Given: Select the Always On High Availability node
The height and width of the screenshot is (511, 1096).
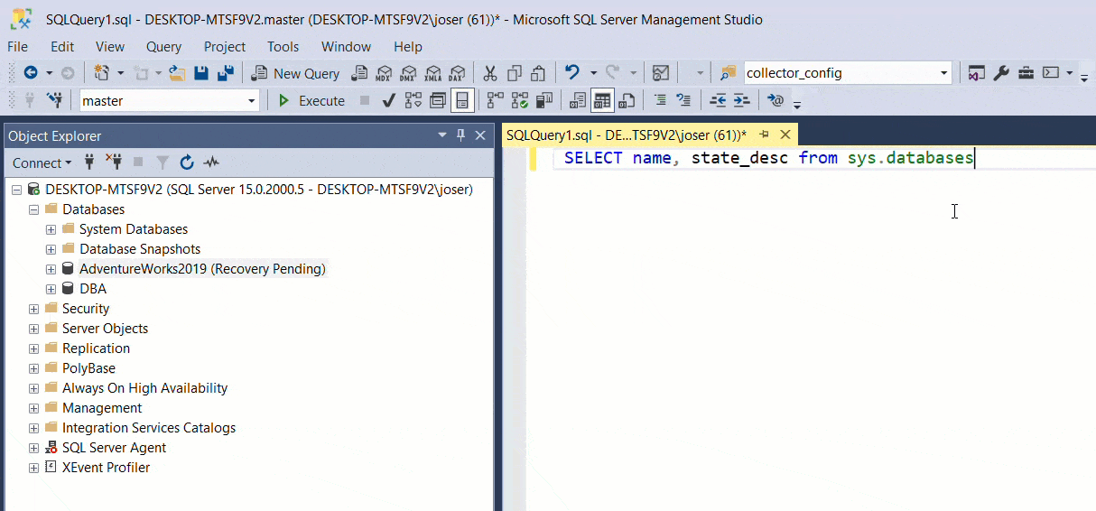Looking at the screenshot, I should [x=144, y=388].
